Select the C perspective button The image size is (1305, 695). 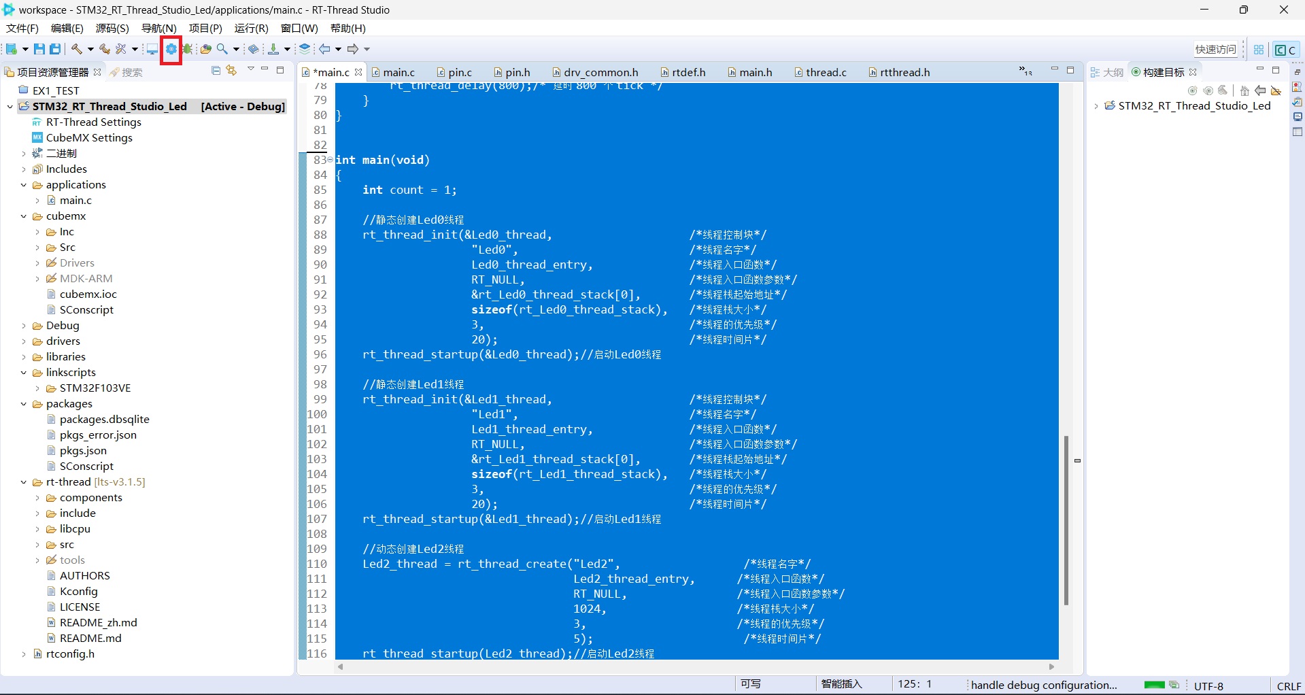[x=1285, y=50]
